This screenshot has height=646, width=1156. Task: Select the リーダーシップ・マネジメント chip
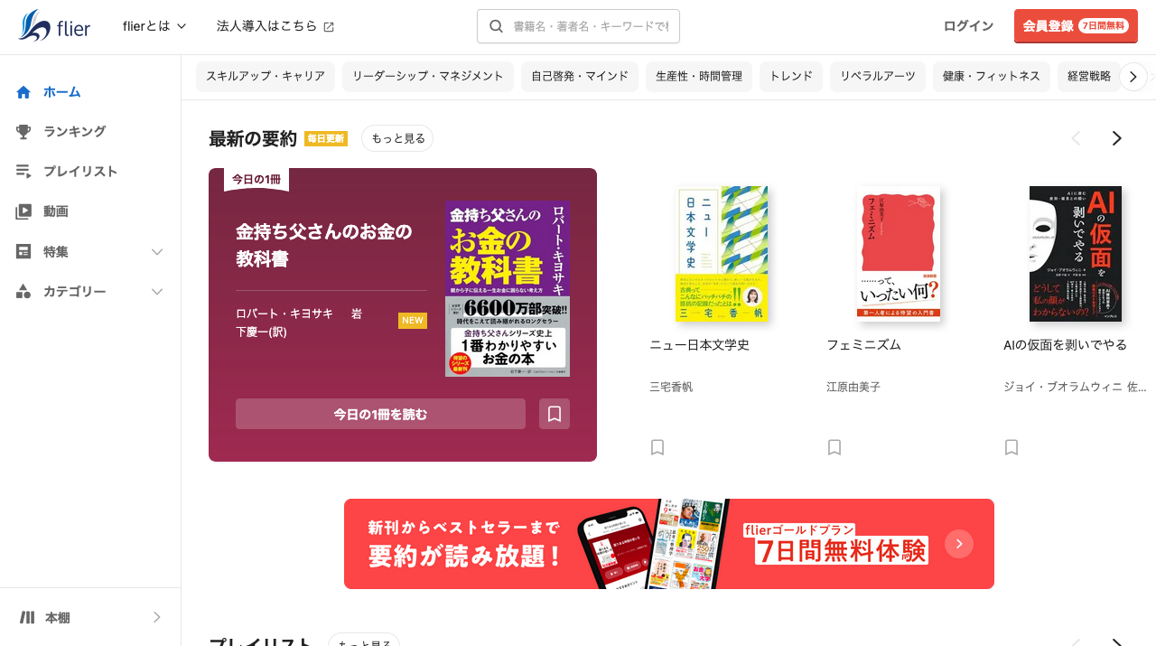(x=428, y=76)
